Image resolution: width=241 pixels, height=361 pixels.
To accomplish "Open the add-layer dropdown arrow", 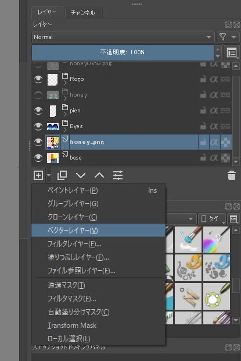I will tap(49, 175).
